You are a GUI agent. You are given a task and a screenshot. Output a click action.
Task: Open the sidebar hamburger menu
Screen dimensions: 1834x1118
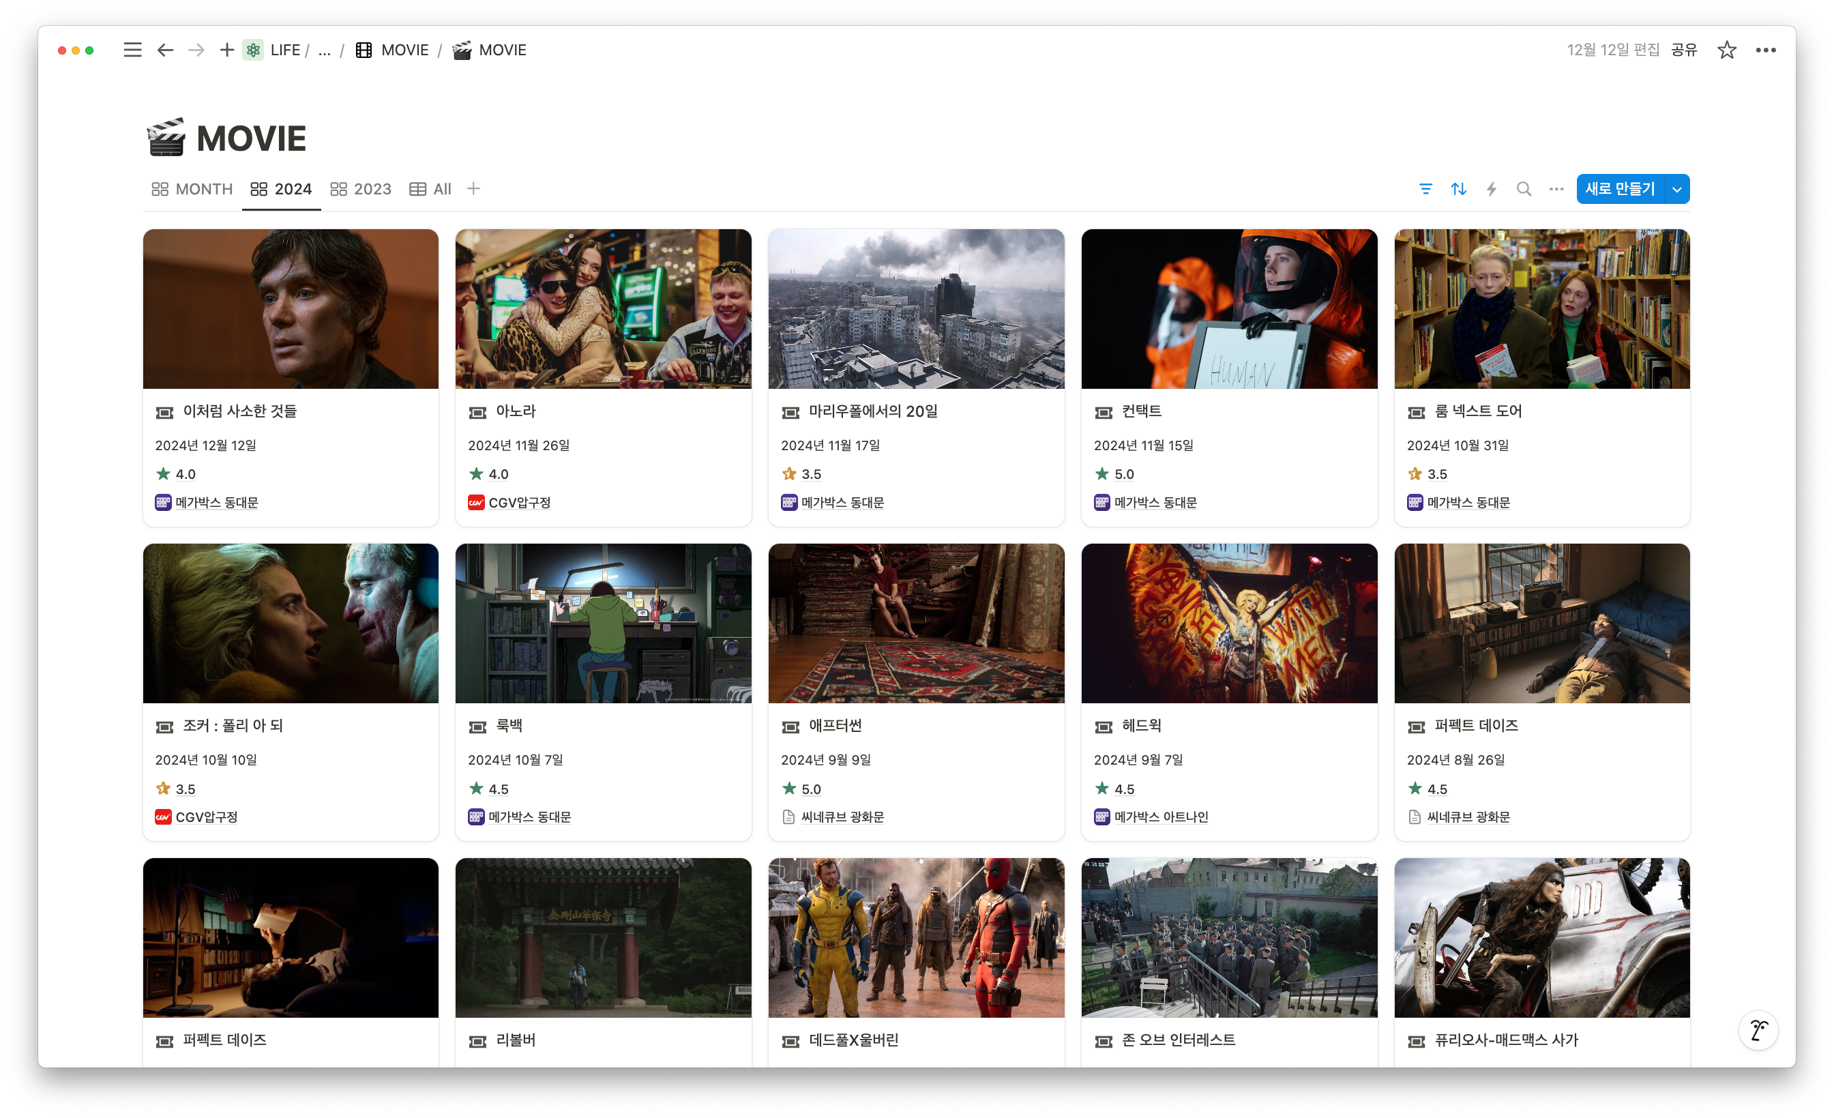(x=132, y=50)
